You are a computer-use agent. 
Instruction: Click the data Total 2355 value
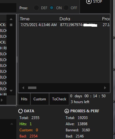pos(35,118)
